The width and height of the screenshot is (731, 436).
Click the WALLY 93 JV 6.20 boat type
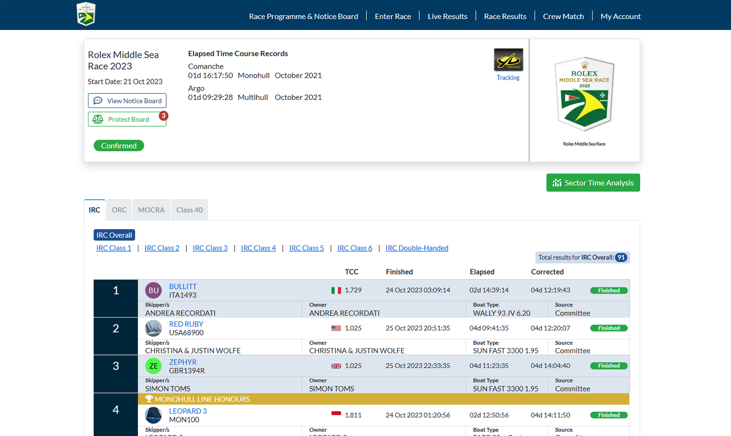[x=502, y=313]
